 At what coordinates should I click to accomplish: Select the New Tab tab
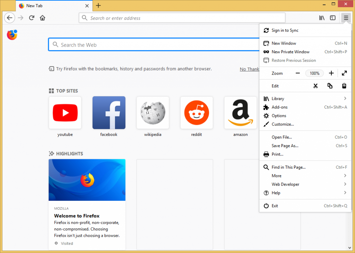54,6
